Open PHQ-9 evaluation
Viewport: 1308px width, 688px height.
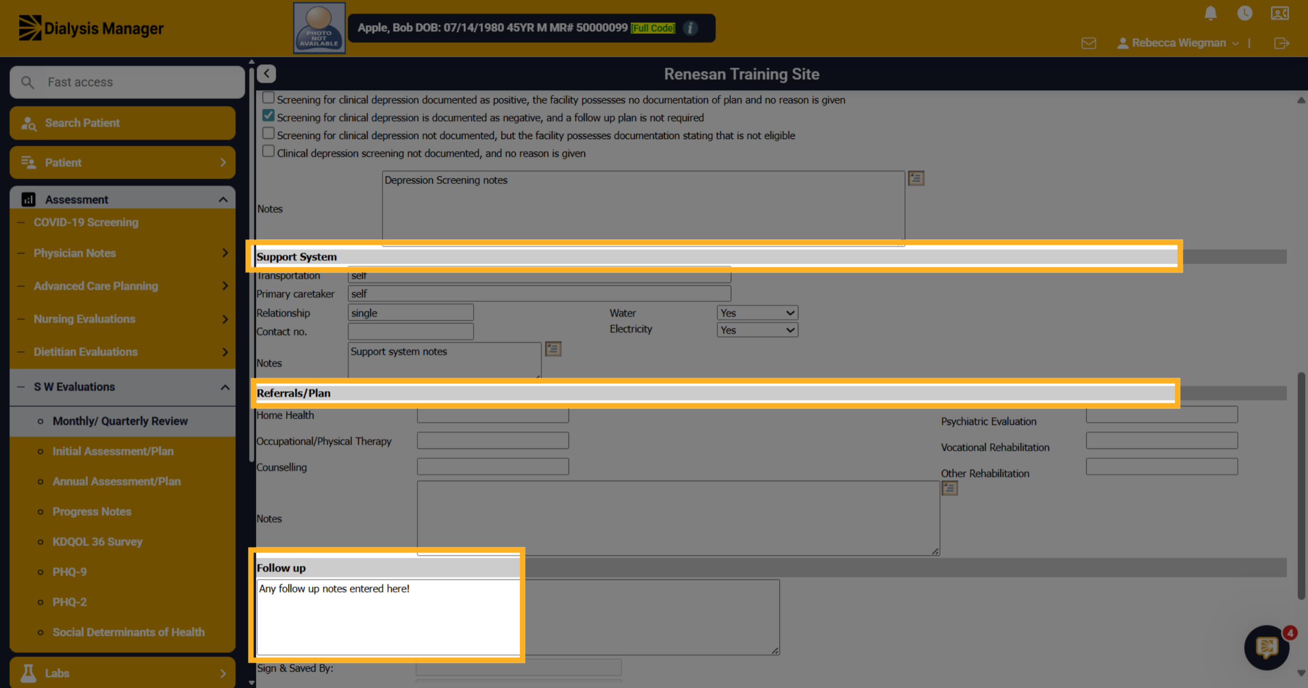(x=69, y=572)
